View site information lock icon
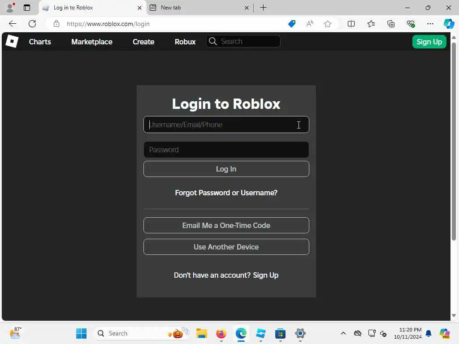Image resolution: width=459 pixels, height=344 pixels. pyautogui.click(x=56, y=24)
